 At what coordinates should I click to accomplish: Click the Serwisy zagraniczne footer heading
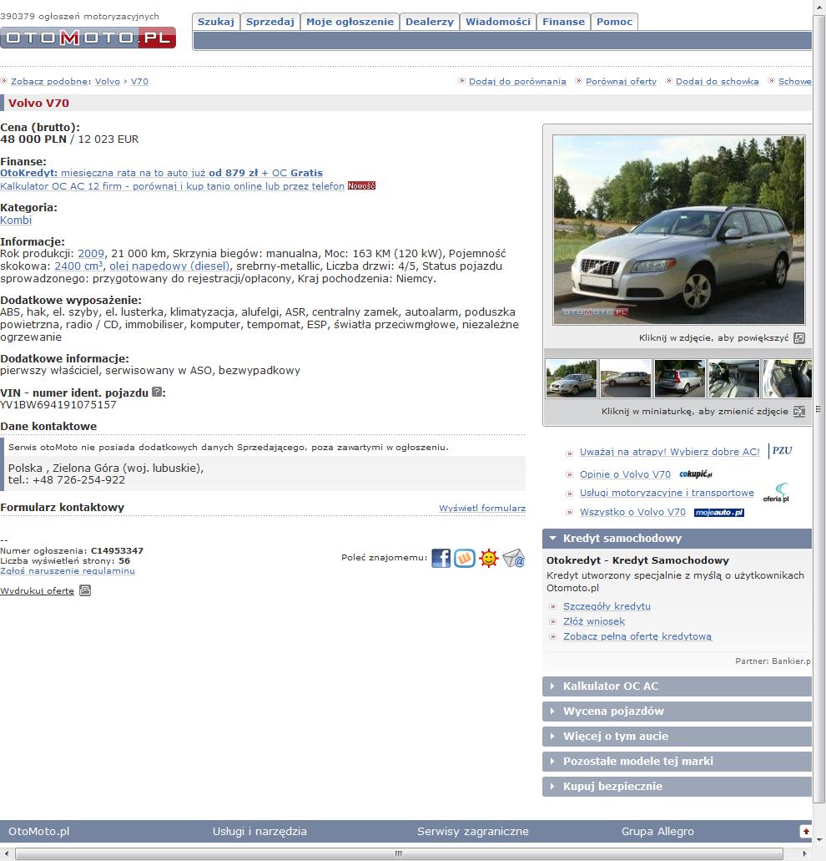(x=473, y=831)
